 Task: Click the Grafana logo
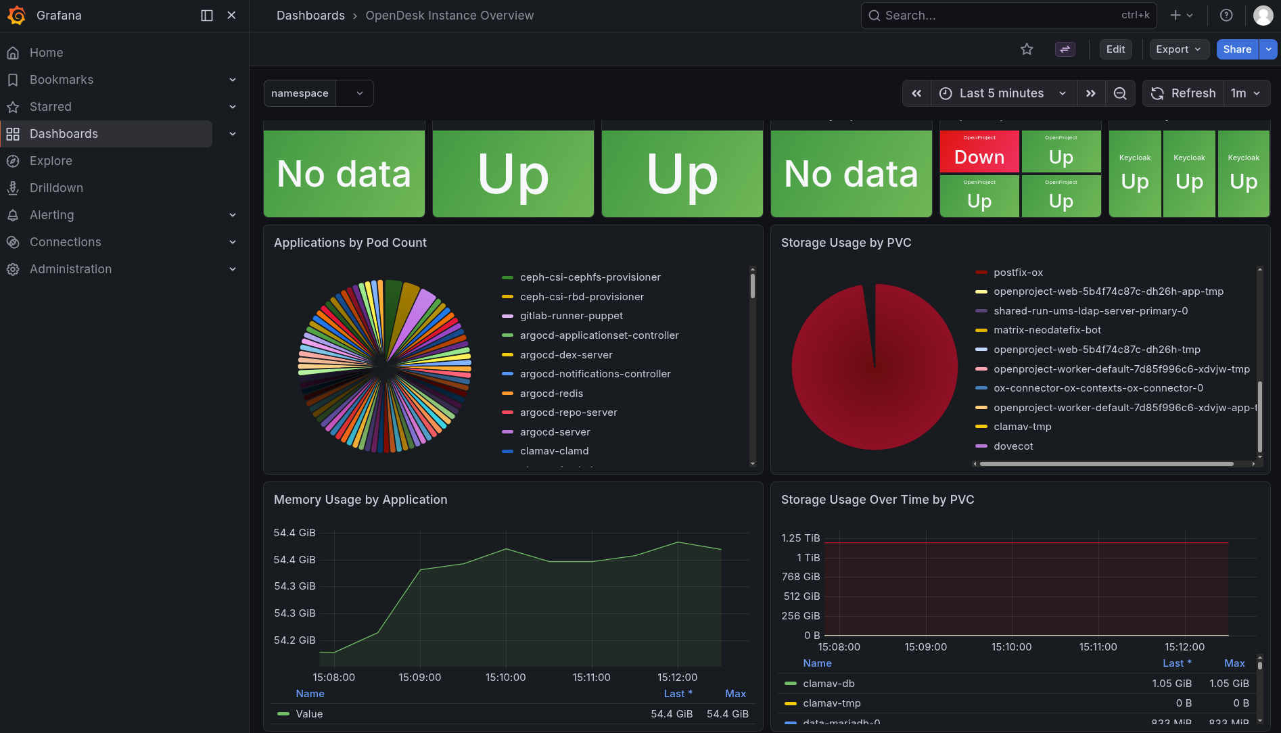tap(16, 16)
